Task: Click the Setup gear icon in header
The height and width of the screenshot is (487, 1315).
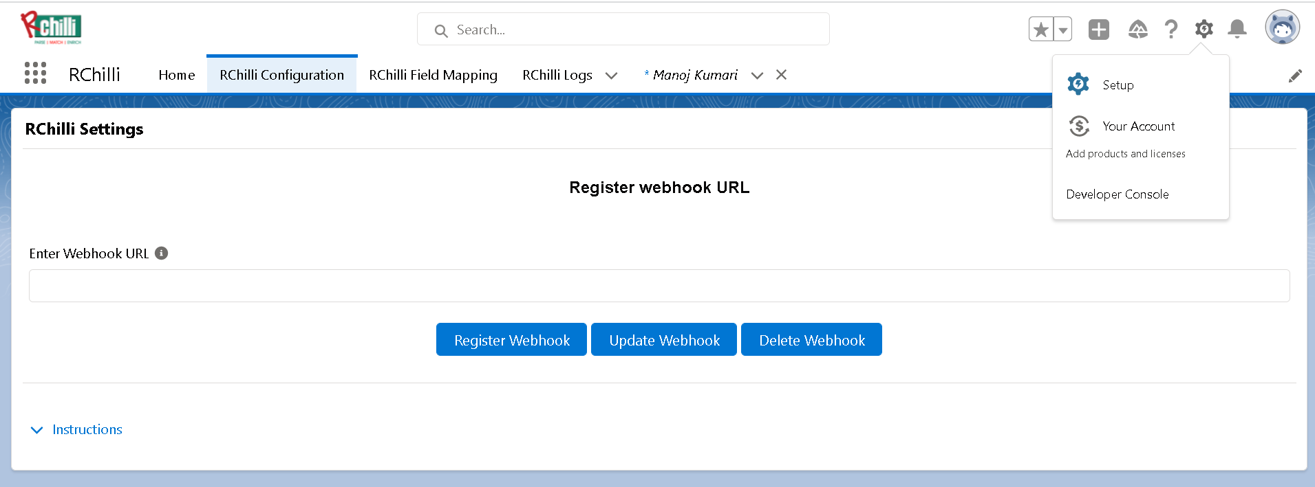Action: [1204, 29]
